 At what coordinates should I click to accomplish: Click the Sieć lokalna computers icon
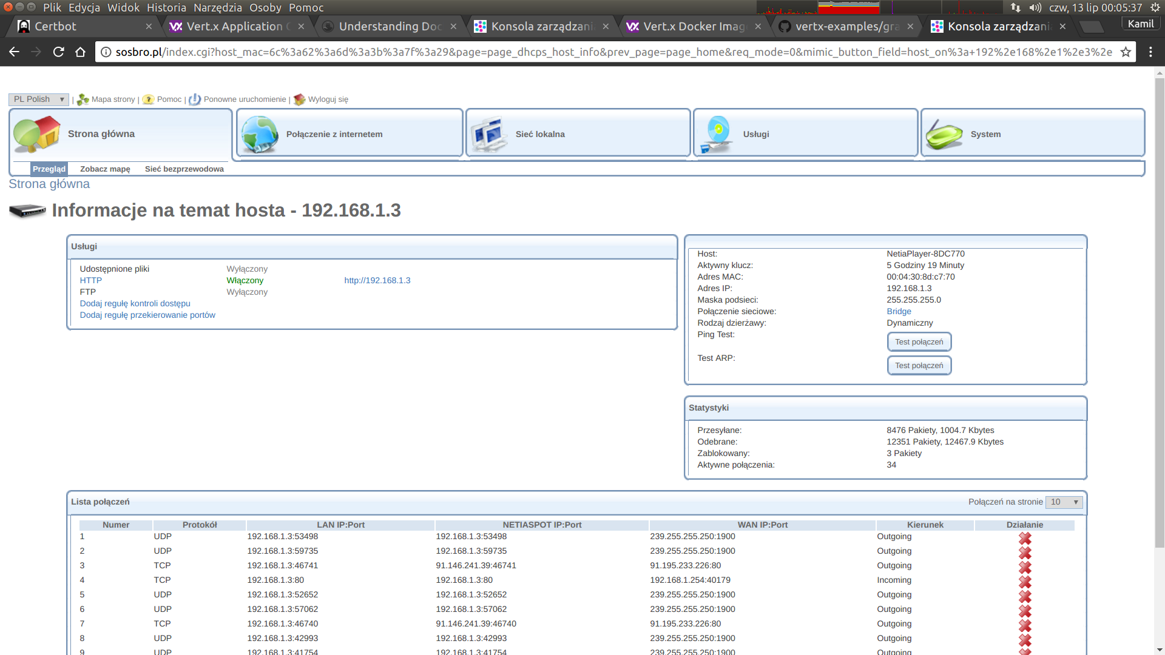(x=489, y=134)
